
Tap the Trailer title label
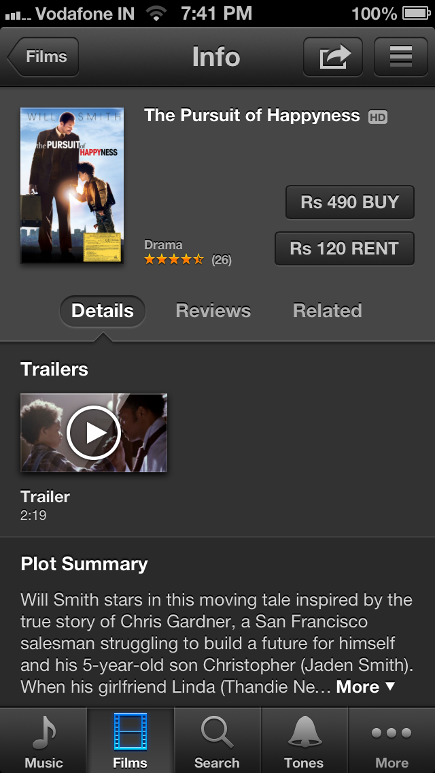click(46, 497)
